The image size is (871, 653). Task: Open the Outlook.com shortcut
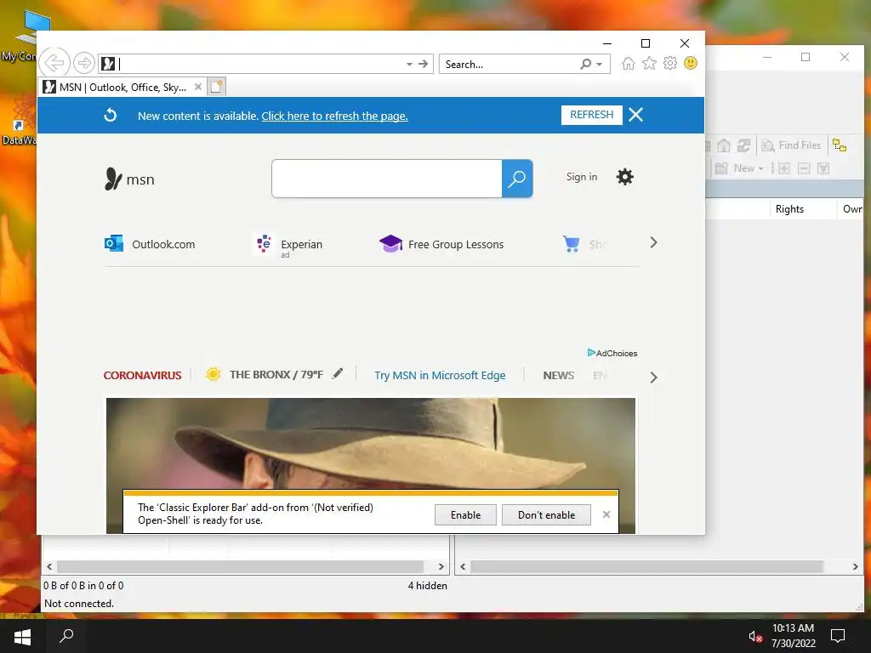[x=150, y=244]
